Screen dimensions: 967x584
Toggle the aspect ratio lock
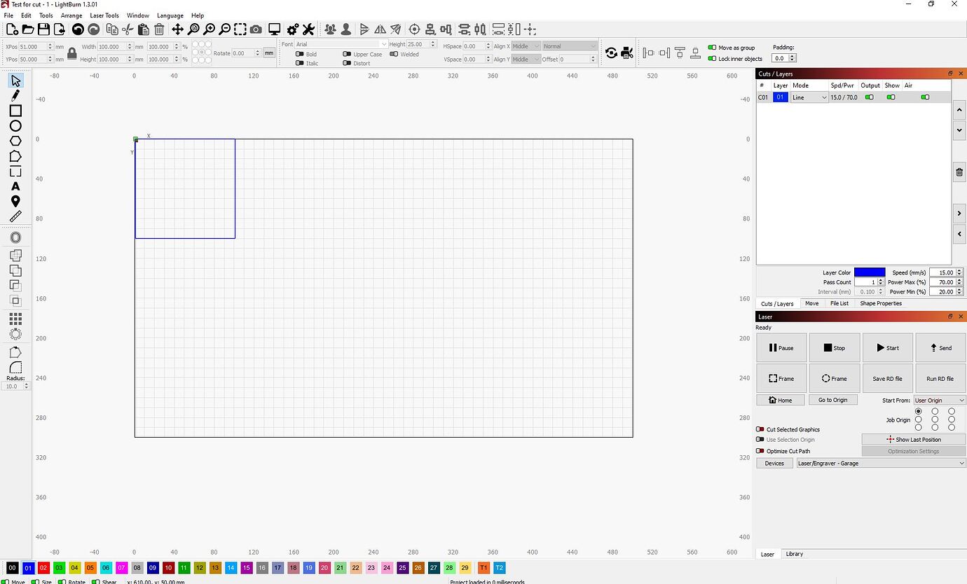click(x=71, y=53)
